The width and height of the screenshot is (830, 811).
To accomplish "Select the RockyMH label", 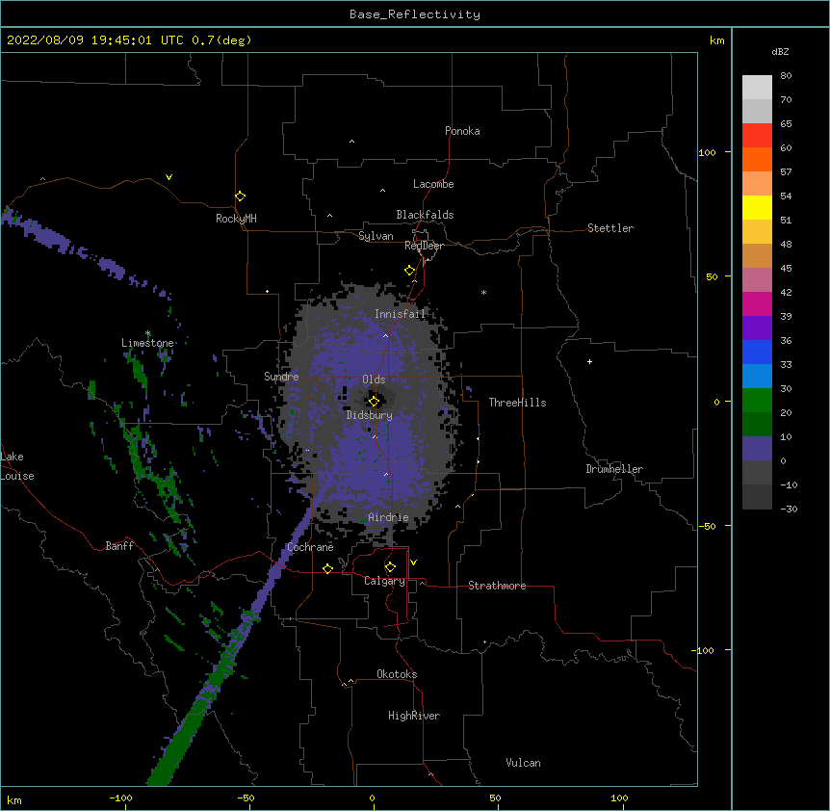I will pos(236,219).
